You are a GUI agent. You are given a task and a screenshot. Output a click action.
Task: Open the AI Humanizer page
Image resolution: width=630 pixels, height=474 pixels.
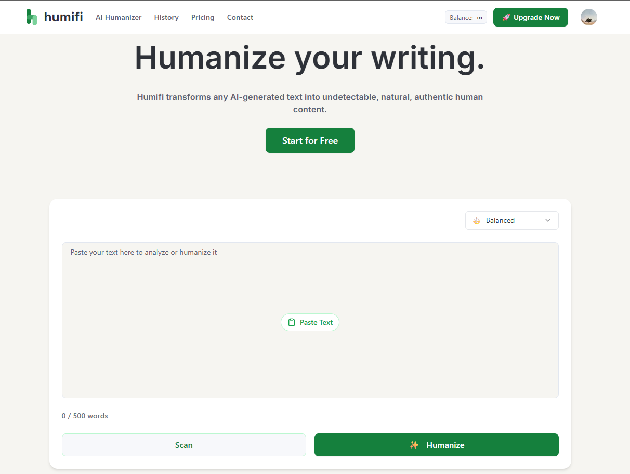(119, 17)
